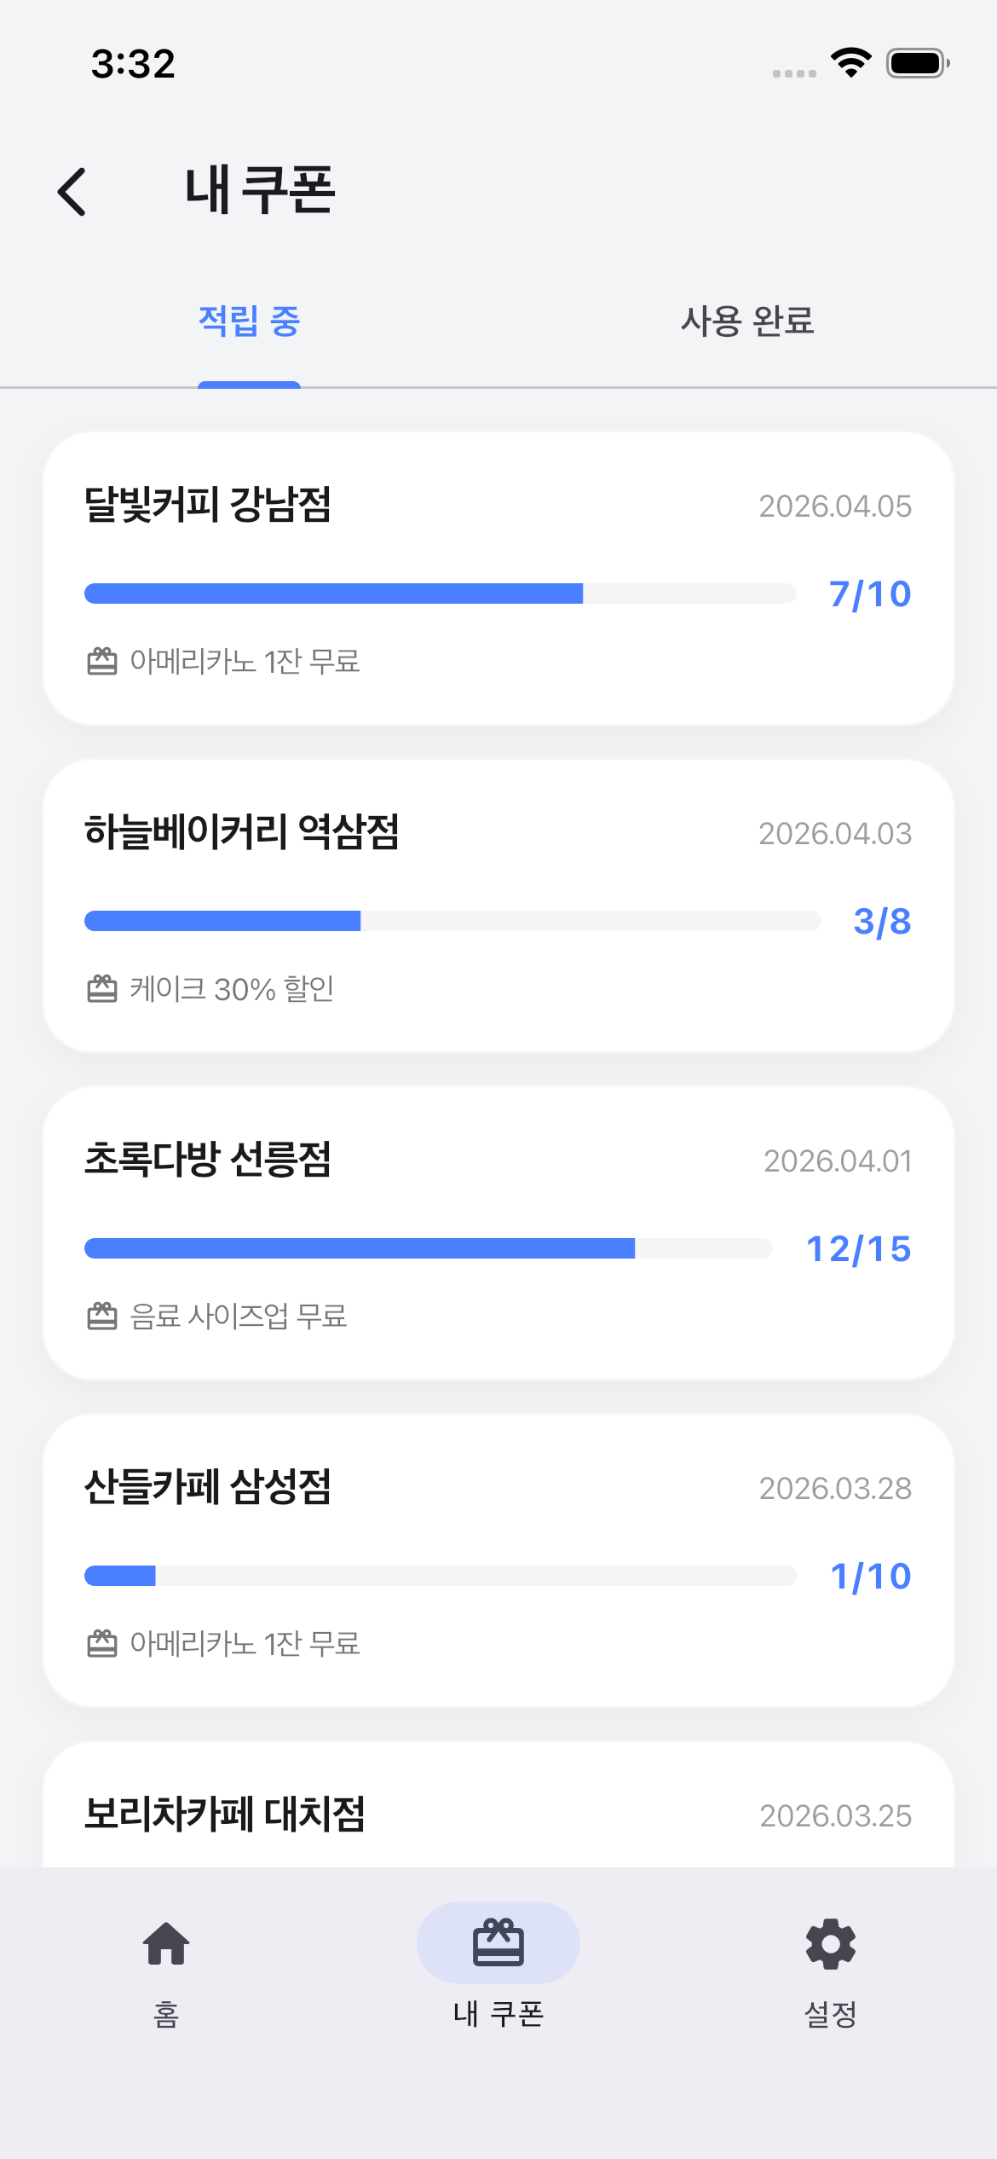Tap the 3/8 stamp count label
The width and height of the screenshot is (997, 2159).
pos(882,922)
